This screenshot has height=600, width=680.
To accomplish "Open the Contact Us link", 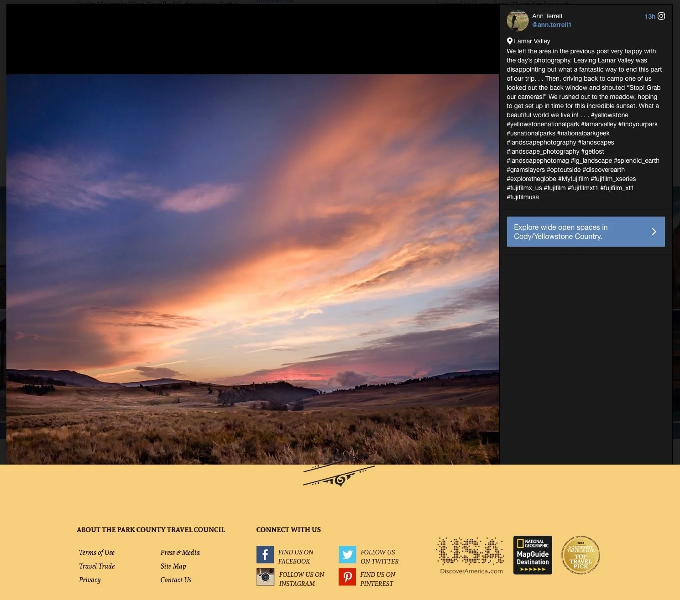I will (x=176, y=580).
